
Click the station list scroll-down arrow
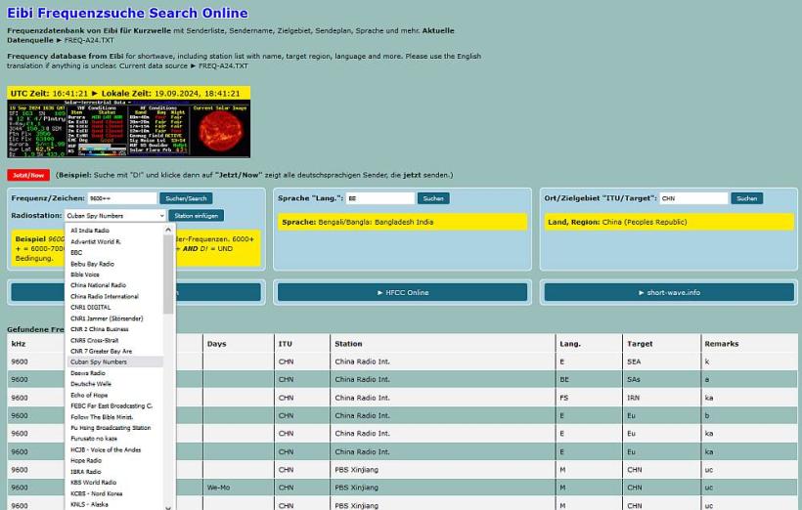[168, 507]
